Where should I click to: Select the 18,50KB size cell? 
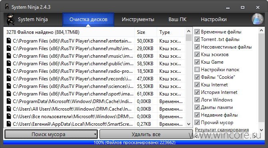tap(145, 71)
